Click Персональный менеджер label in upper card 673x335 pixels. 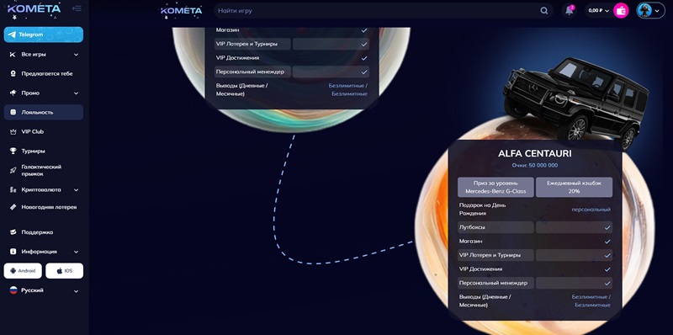(x=250, y=72)
